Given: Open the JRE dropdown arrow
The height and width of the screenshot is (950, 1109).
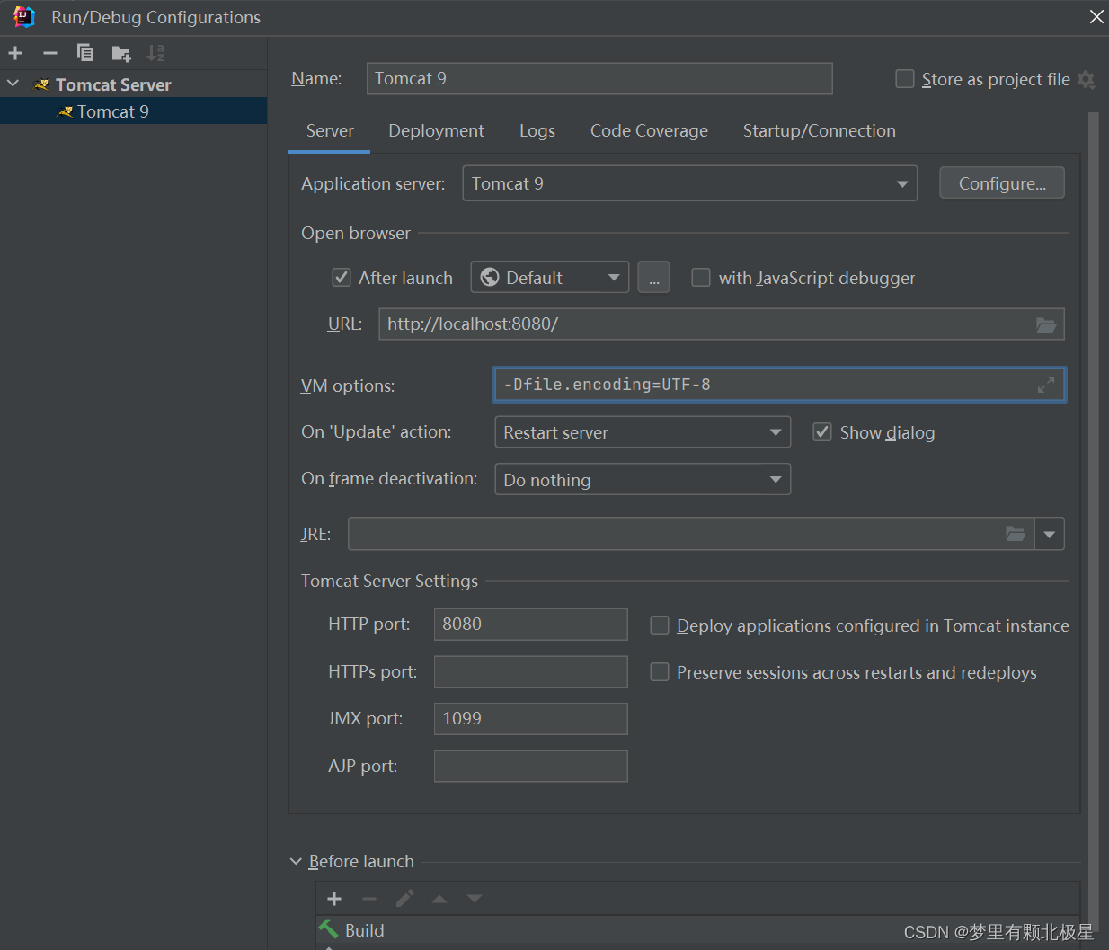Looking at the screenshot, I should [x=1050, y=534].
